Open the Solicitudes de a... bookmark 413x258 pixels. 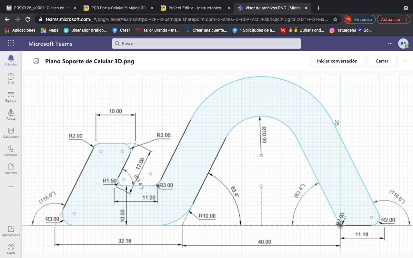[x=254, y=30]
